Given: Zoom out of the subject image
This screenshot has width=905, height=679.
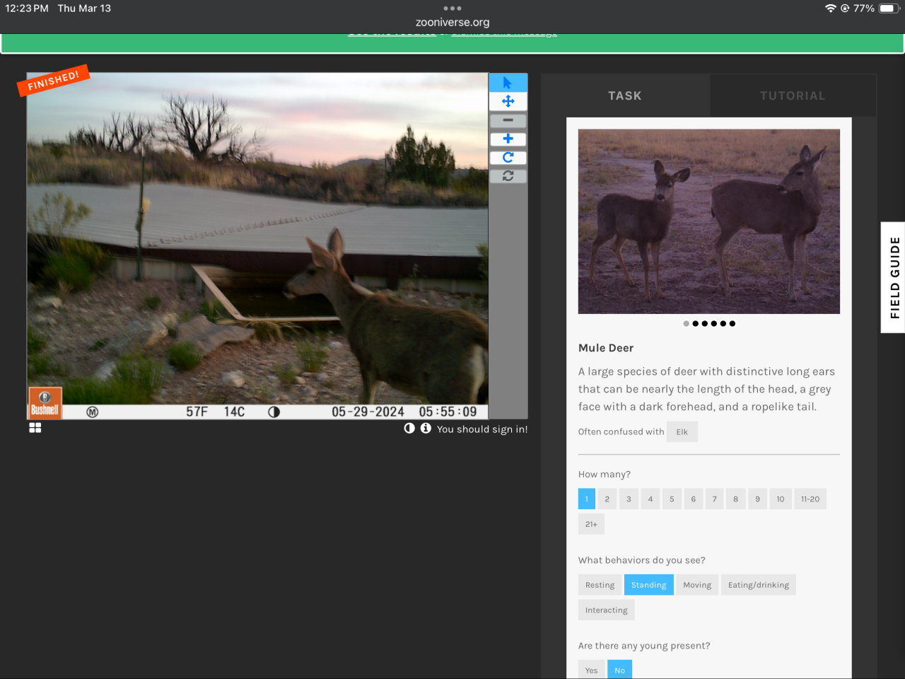Looking at the screenshot, I should [x=508, y=120].
